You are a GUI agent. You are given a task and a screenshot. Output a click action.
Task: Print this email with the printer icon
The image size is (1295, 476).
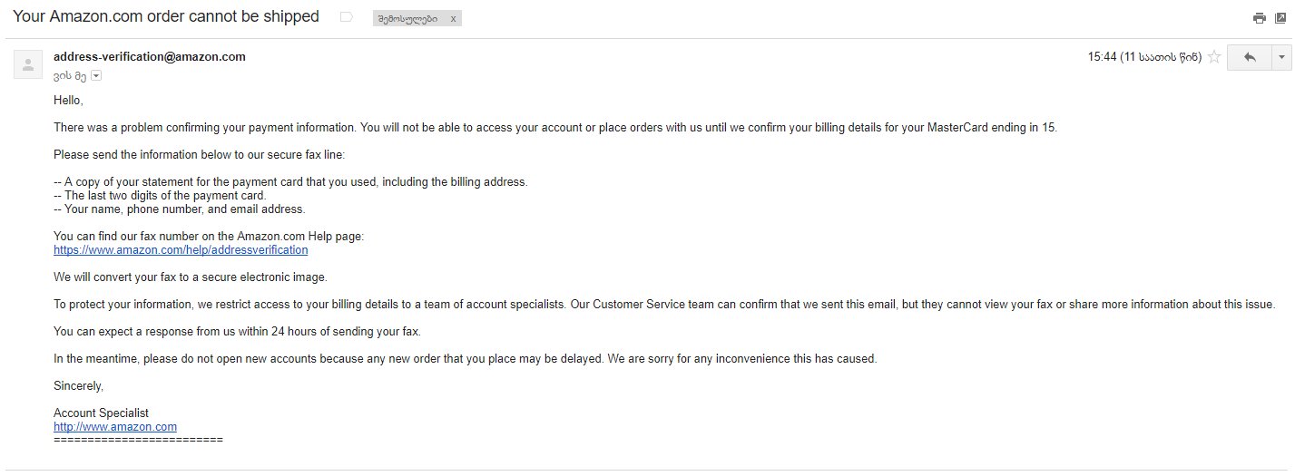point(1259,17)
